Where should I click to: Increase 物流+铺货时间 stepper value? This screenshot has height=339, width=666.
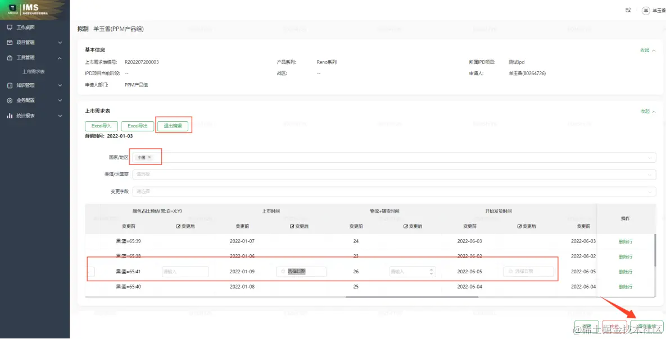click(432, 269)
